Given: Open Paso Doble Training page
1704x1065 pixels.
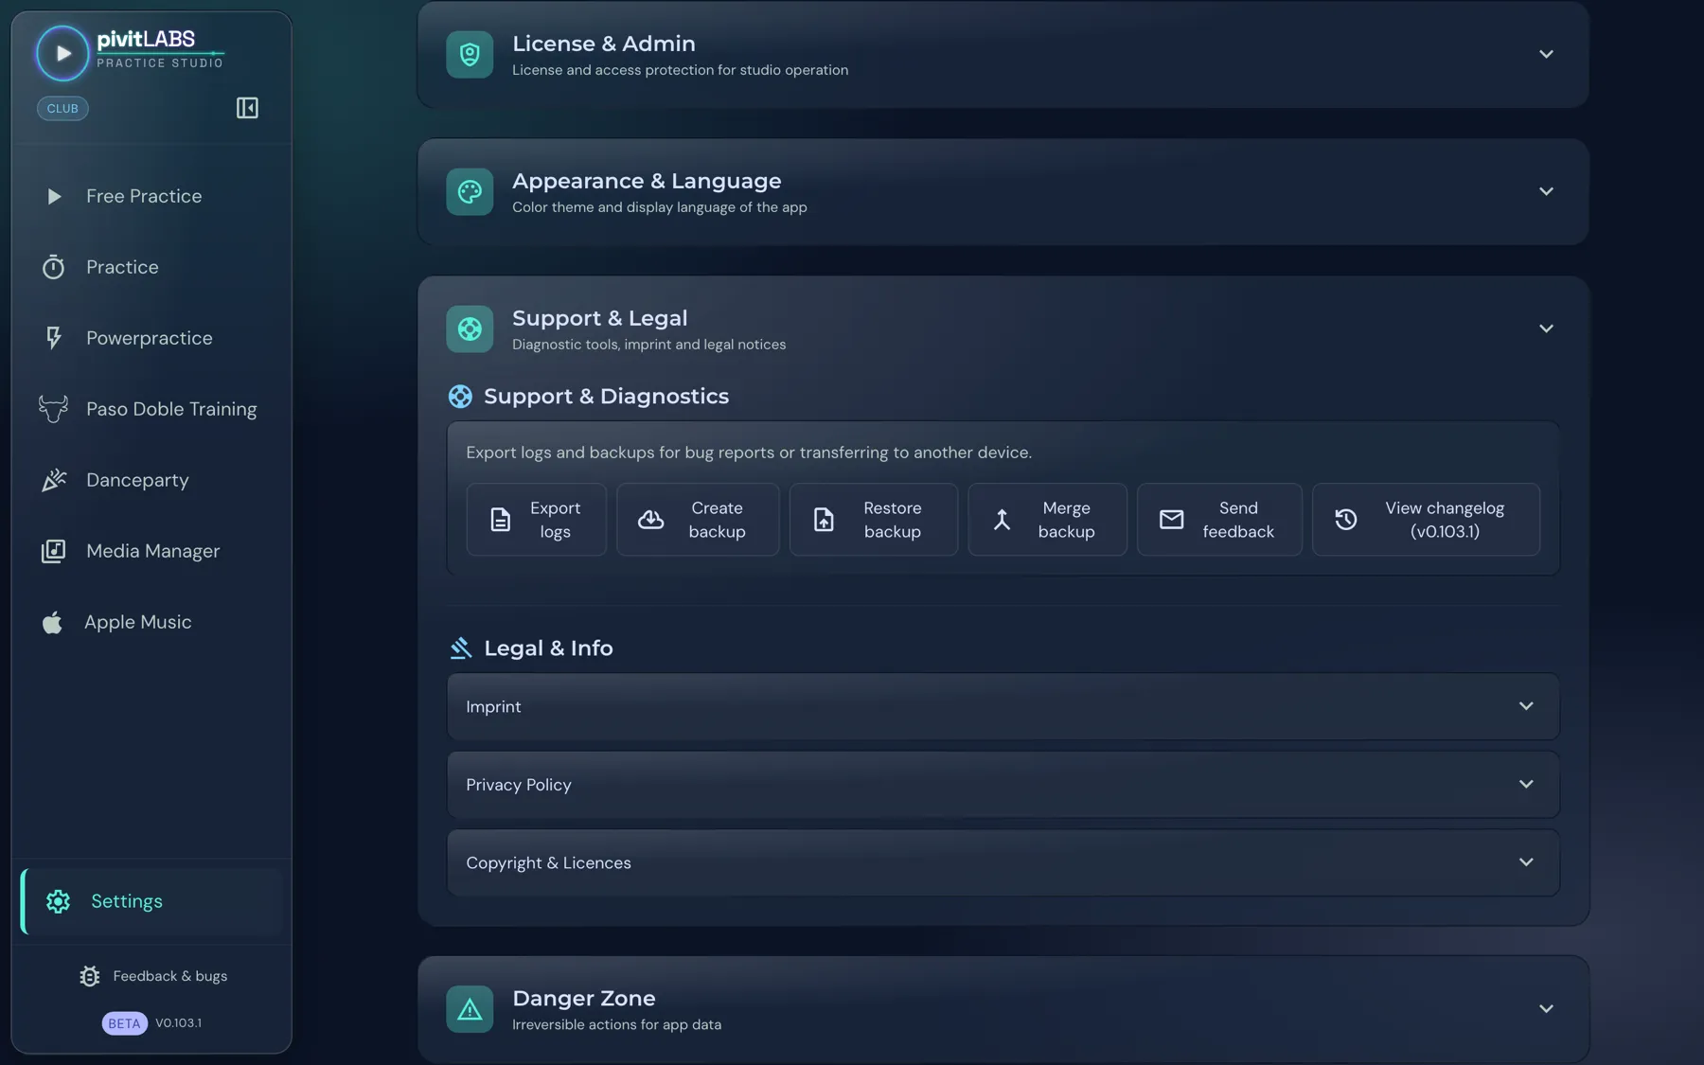Looking at the screenshot, I should [151, 409].
